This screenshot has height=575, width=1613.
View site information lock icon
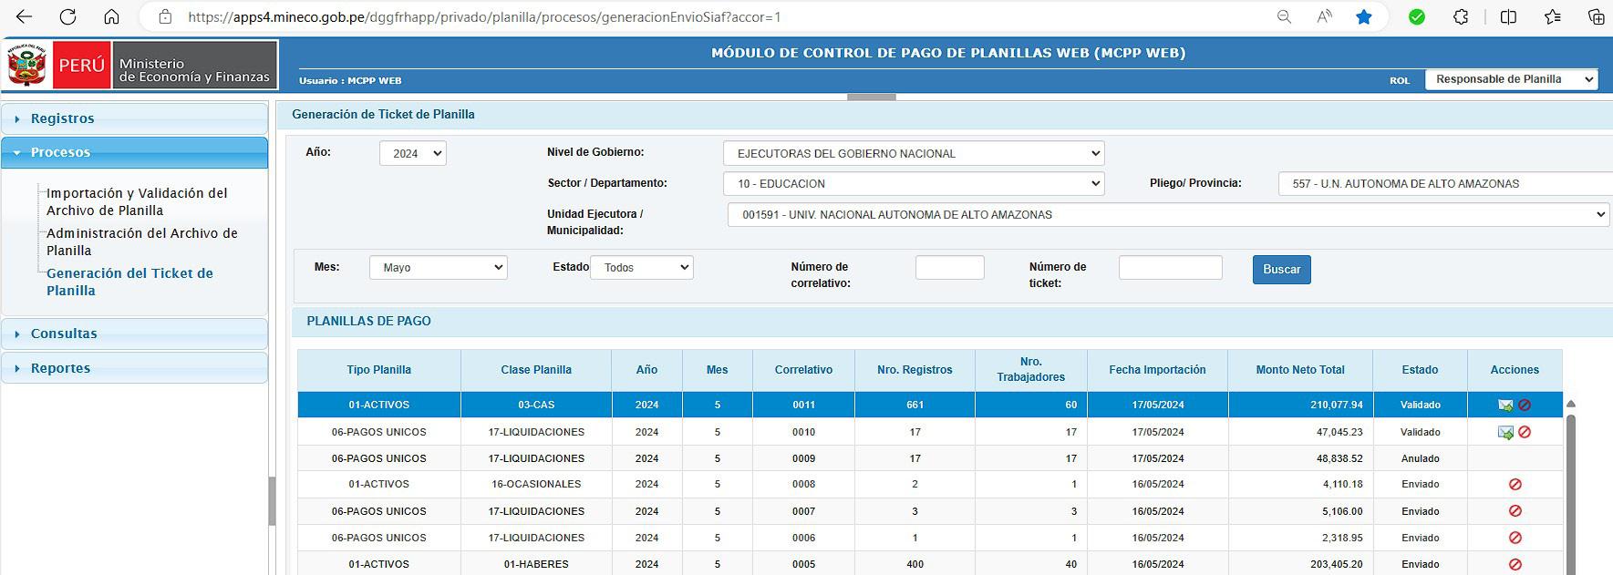165,16
